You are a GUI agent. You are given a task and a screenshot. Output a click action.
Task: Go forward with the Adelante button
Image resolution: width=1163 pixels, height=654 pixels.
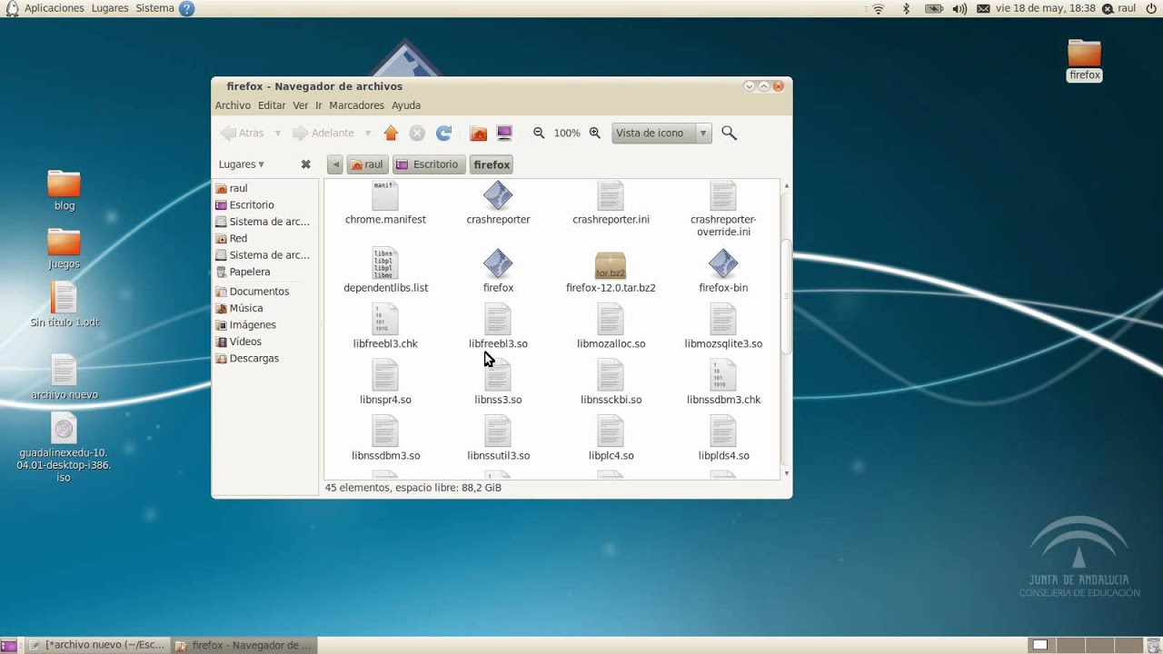(323, 134)
